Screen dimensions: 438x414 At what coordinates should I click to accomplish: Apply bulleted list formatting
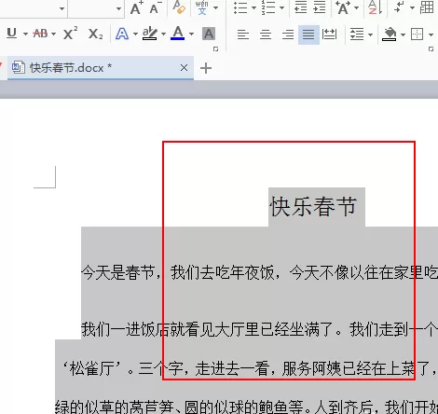click(240, 7)
